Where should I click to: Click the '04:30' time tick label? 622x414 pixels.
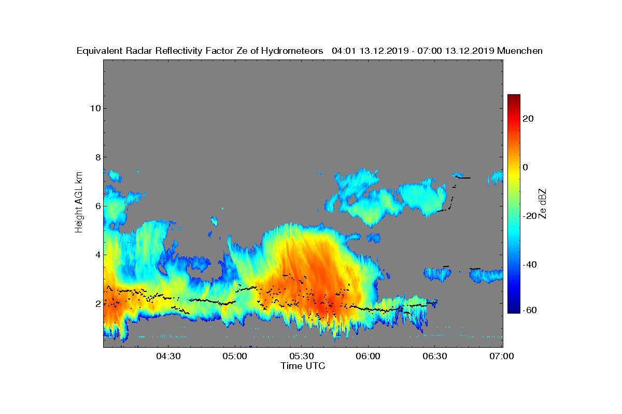(168, 357)
